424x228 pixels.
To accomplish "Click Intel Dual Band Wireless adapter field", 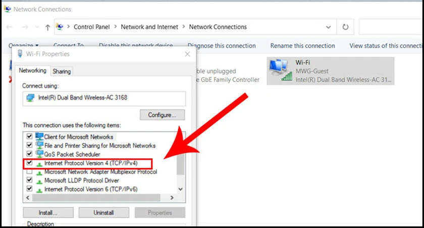I will (104, 98).
